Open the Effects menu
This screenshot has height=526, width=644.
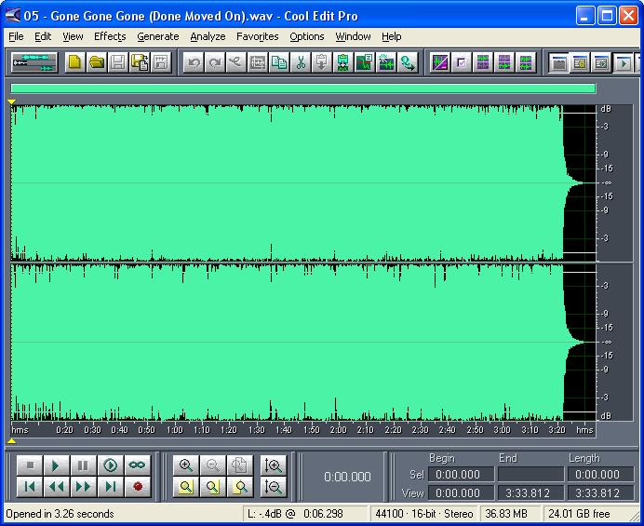110,36
